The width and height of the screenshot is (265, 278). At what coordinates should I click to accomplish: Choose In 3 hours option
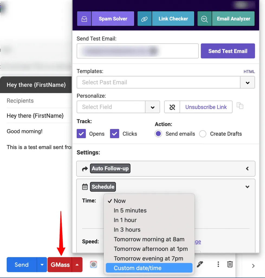[x=149, y=230]
